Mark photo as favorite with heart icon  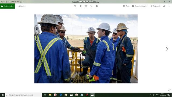86,6
